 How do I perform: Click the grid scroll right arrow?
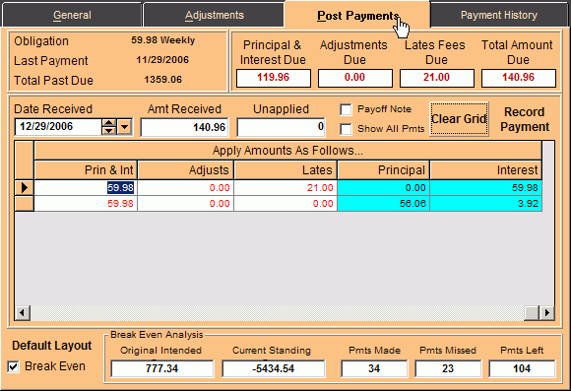click(x=547, y=312)
